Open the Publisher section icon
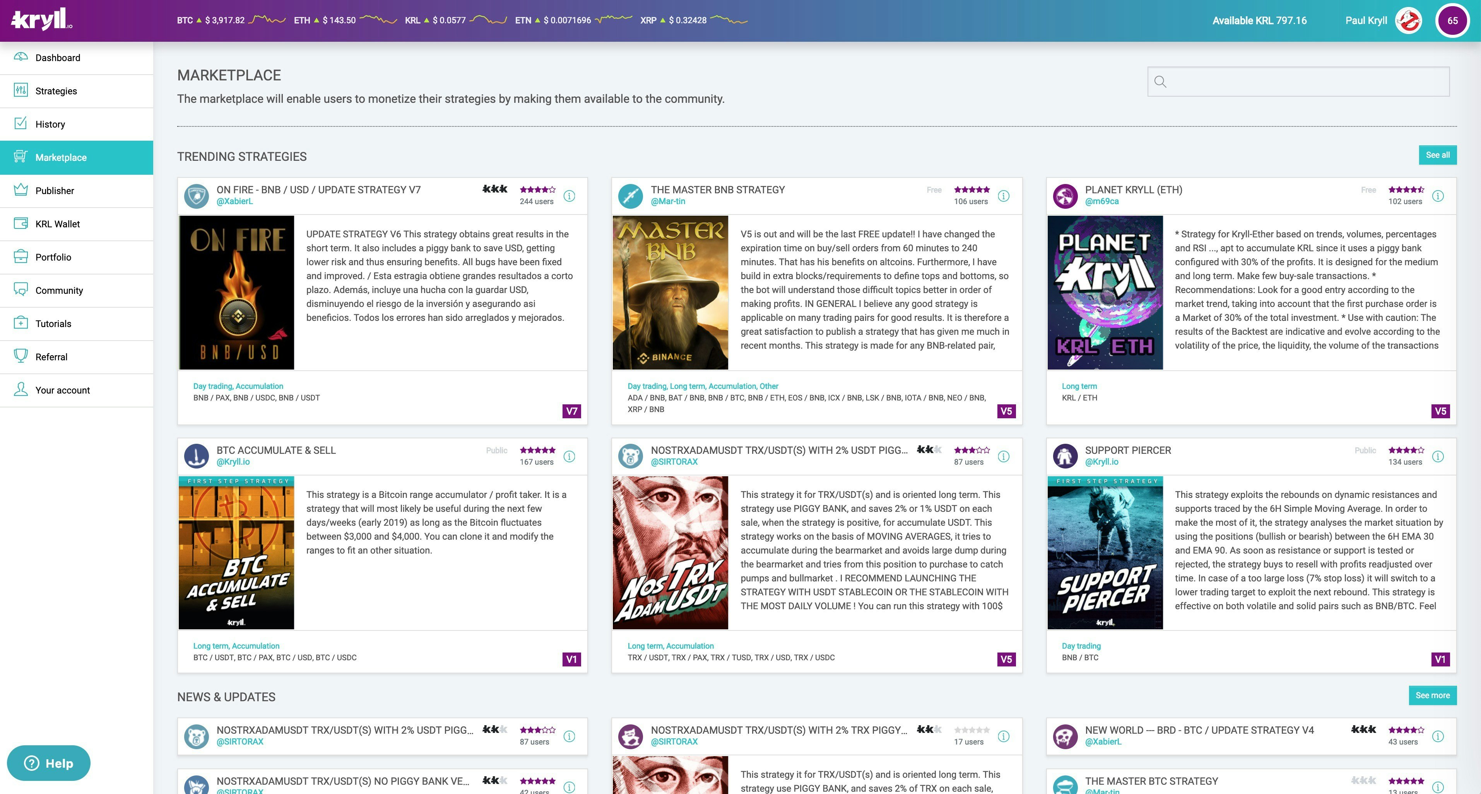 click(x=21, y=190)
